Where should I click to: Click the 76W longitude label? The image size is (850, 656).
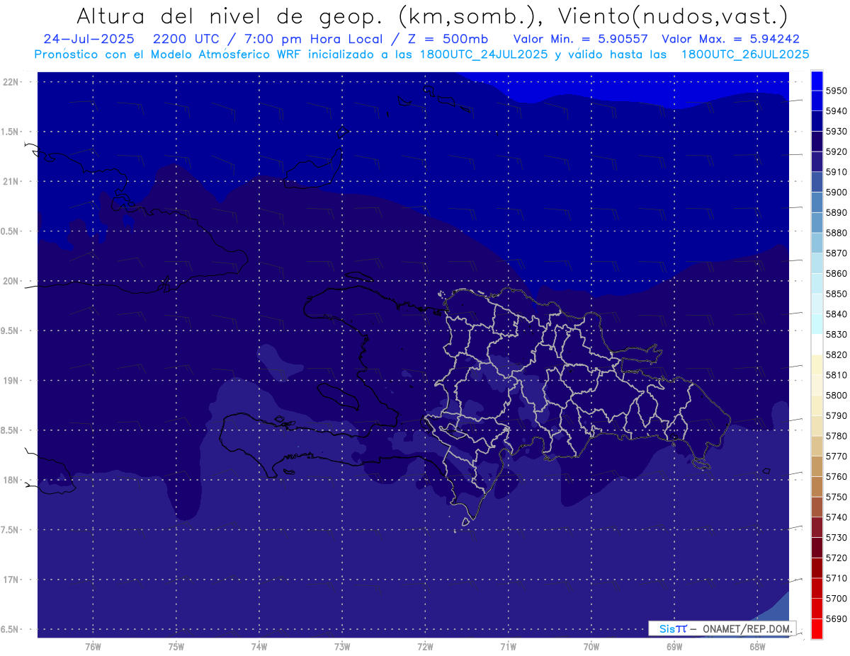coord(93,647)
